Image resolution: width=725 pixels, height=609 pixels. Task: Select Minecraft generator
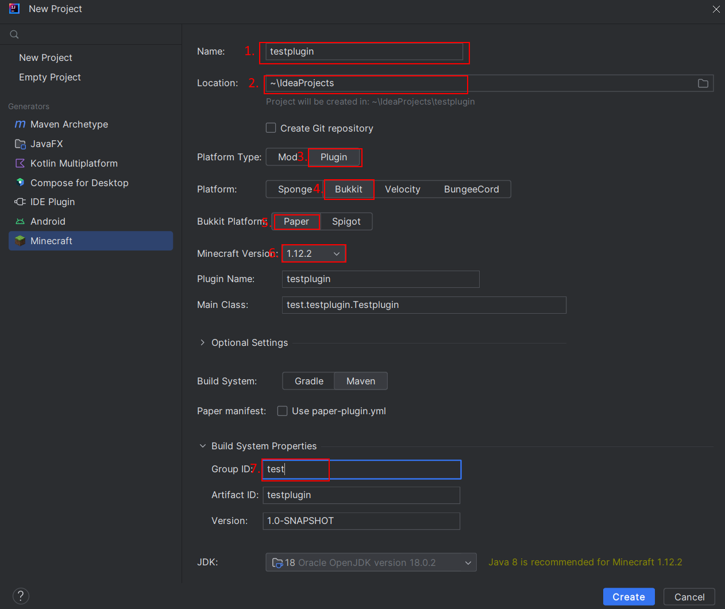(x=91, y=241)
